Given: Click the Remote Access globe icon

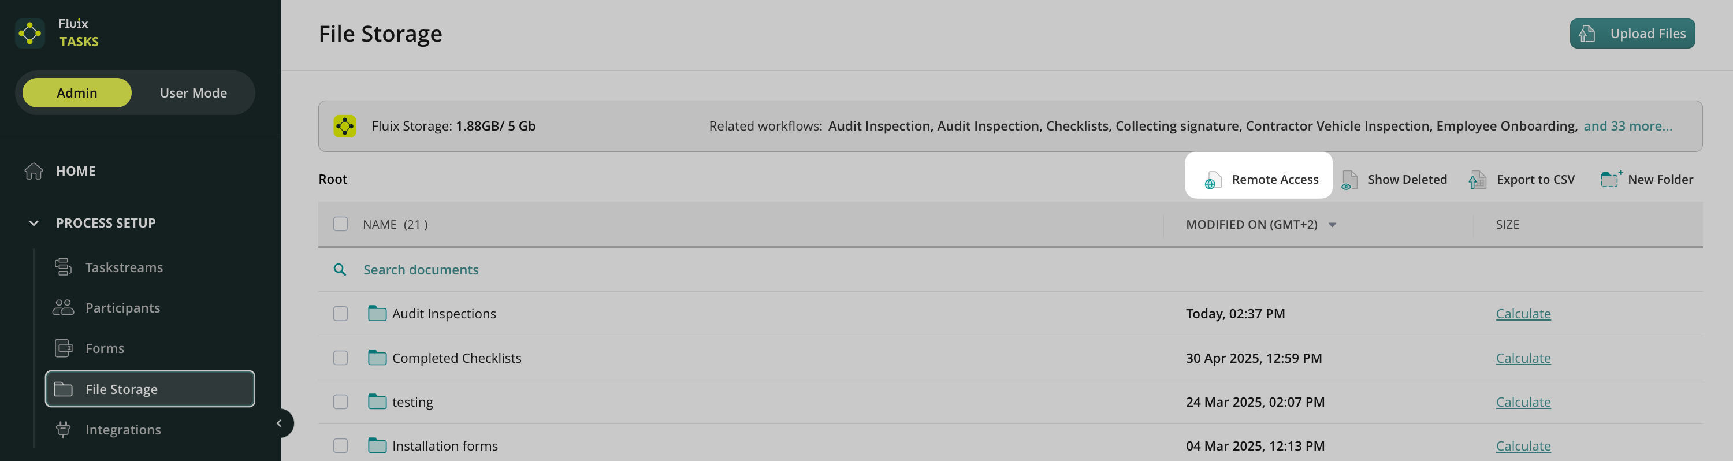Looking at the screenshot, I should click(x=1211, y=180).
